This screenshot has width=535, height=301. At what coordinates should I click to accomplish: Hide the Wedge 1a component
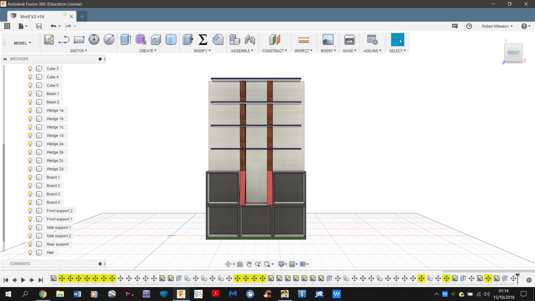click(30, 110)
